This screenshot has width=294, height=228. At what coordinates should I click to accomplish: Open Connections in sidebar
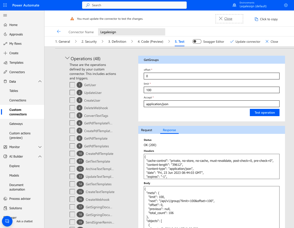point(18,100)
